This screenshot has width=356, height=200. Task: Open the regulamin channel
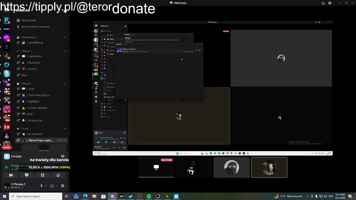point(42,56)
